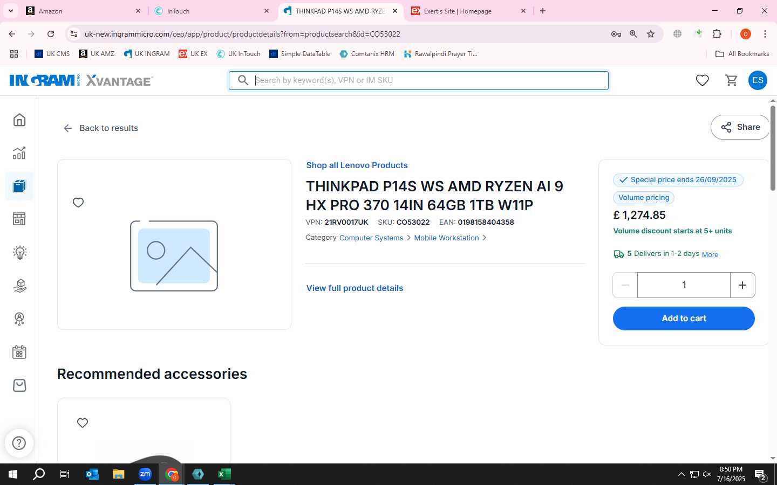Open the calendar sidebar icon
The width and height of the screenshot is (777, 485).
point(19,352)
